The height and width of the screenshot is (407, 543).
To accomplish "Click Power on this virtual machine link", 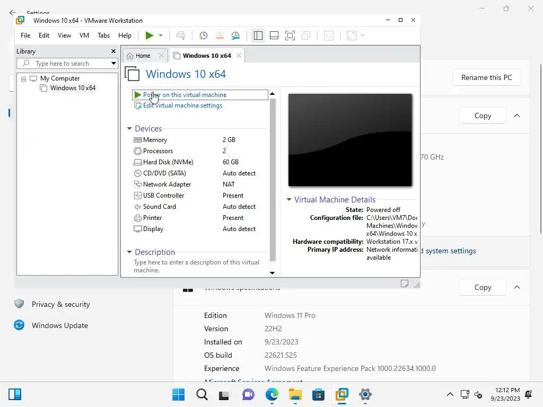I will [185, 95].
